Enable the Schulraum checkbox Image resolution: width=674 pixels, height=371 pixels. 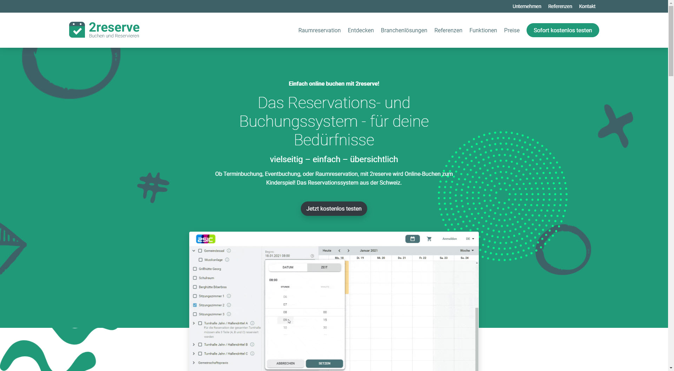(195, 278)
